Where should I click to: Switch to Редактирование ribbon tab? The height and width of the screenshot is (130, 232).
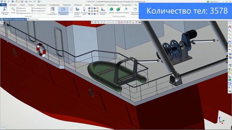pos(113,5)
